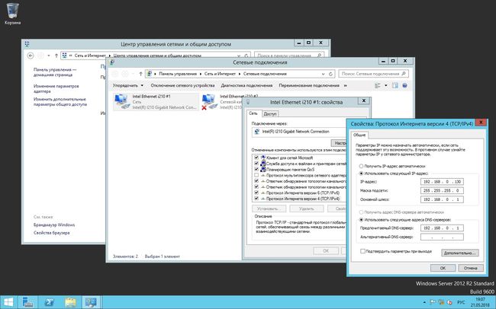Enable Подтвердить параметры при выходе checkbox

[362, 251]
